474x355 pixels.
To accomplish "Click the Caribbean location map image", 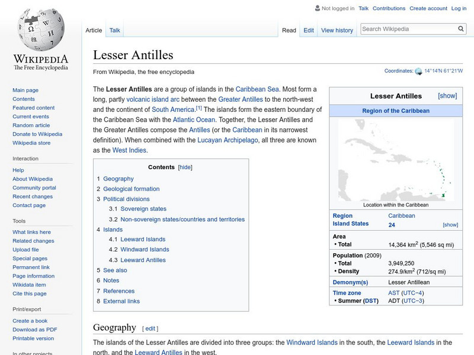I will click(x=396, y=160).
